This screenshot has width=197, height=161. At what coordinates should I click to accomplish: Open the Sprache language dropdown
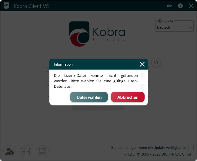coord(174,27)
